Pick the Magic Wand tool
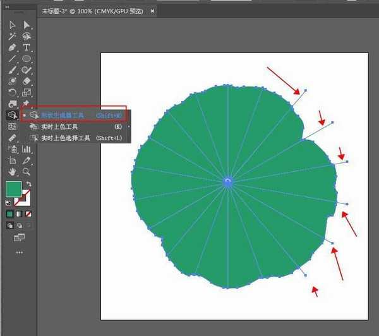Viewport: 379px width, 336px height. click(x=12, y=36)
